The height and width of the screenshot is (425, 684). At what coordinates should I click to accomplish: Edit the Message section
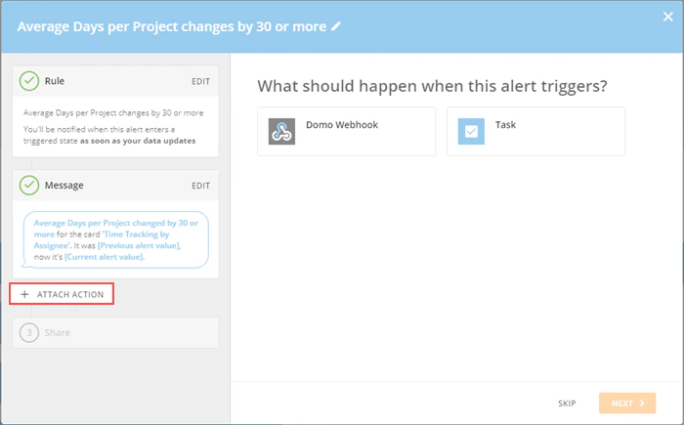tap(200, 186)
